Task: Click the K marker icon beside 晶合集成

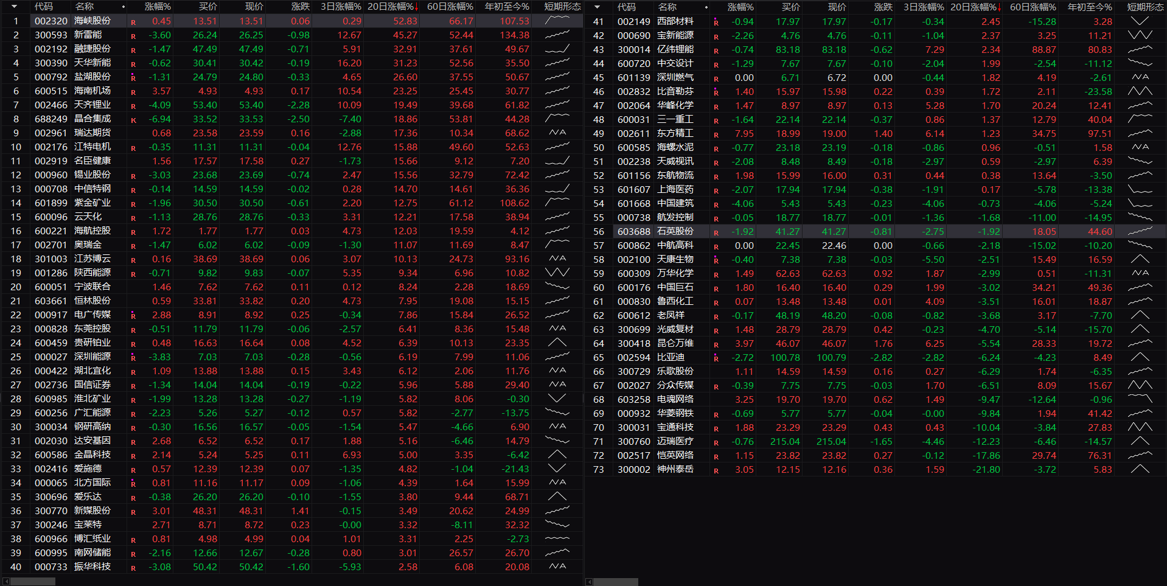Action: (133, 120)
